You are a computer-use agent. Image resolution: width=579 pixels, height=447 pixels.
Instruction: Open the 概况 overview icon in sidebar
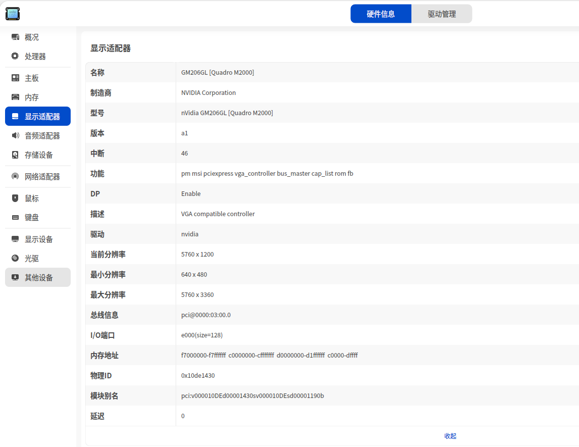(15, 37)
